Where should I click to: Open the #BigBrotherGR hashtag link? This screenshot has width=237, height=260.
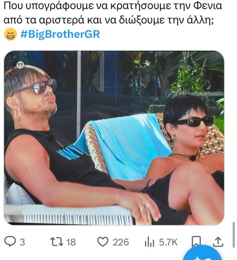pos(60,34)
